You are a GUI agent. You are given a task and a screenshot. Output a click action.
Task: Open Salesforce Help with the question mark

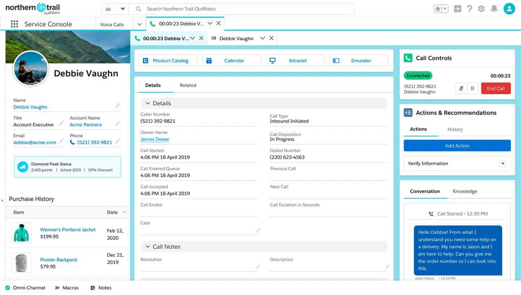point(469,8)
